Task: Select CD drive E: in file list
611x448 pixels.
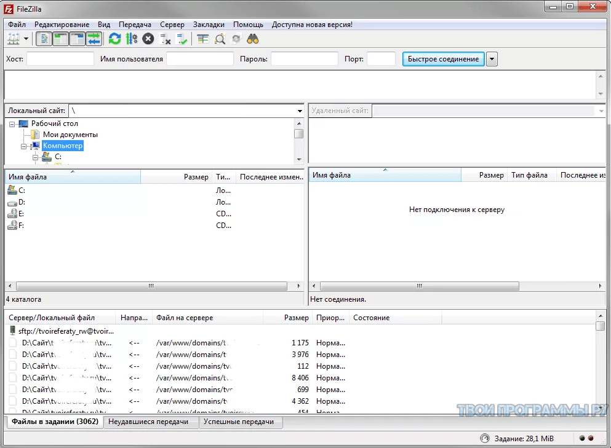Action: coord(21,214)
